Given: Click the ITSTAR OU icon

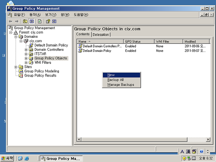Looking at the screenshot, I should [31, 54].
